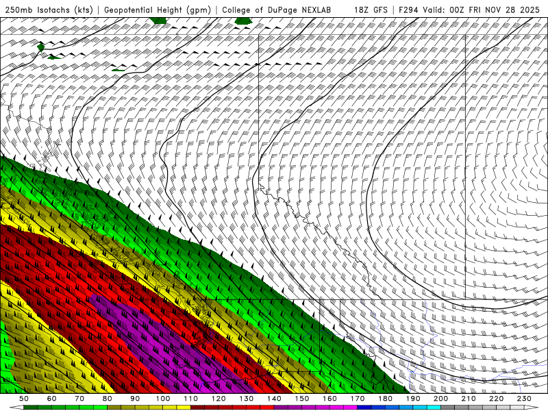Click the 210 legend value

tap(469, 399)
